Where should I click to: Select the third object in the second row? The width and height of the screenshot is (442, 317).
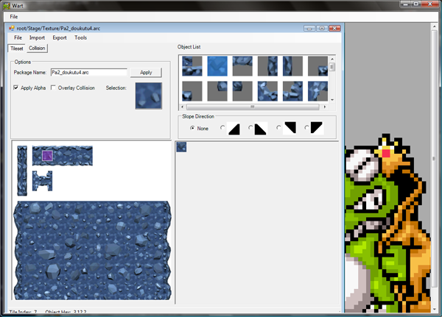[242, 91]
